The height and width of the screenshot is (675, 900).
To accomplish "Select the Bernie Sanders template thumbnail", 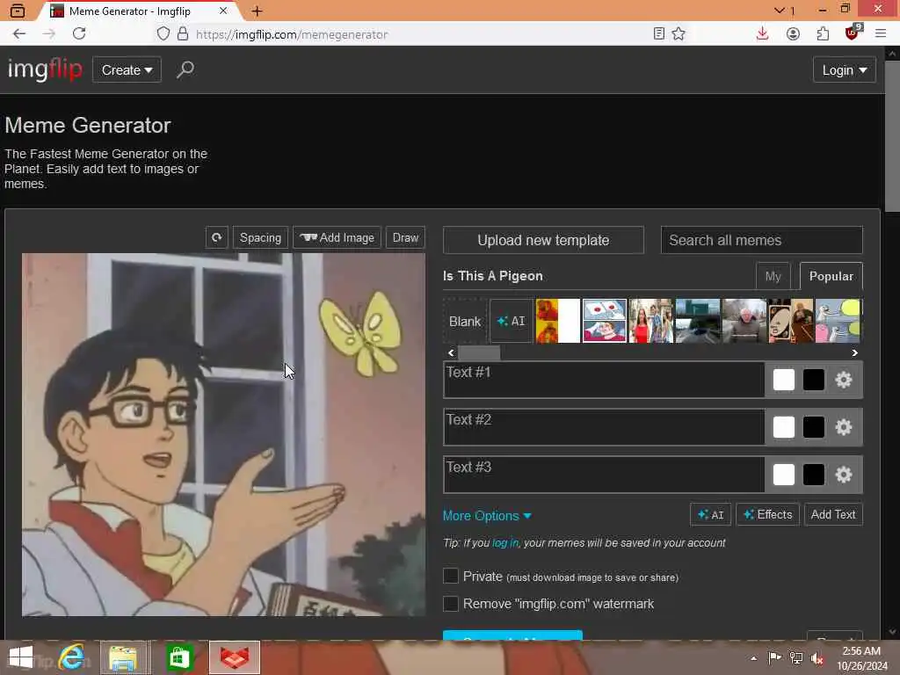I will [x=744, y=321].
